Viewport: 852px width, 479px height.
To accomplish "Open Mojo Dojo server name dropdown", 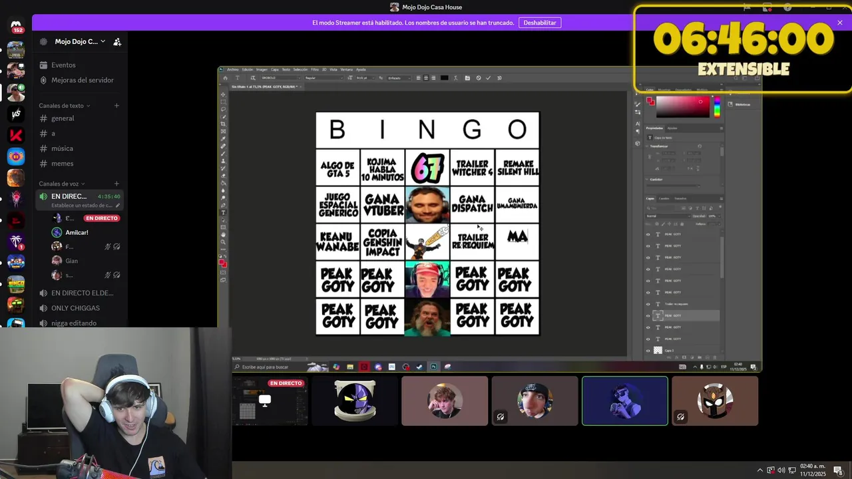I will tap(80, 41).
